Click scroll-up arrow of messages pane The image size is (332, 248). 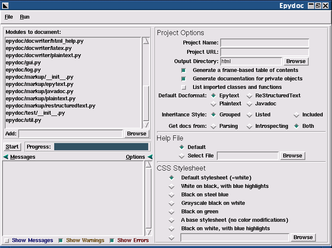148,165
